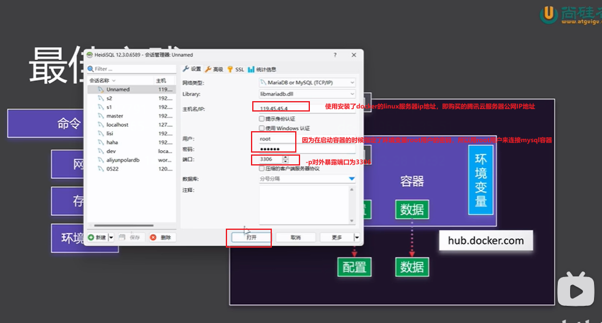602x323 pixels.
Task: Select the localhost session
Action: click(132, 124)
